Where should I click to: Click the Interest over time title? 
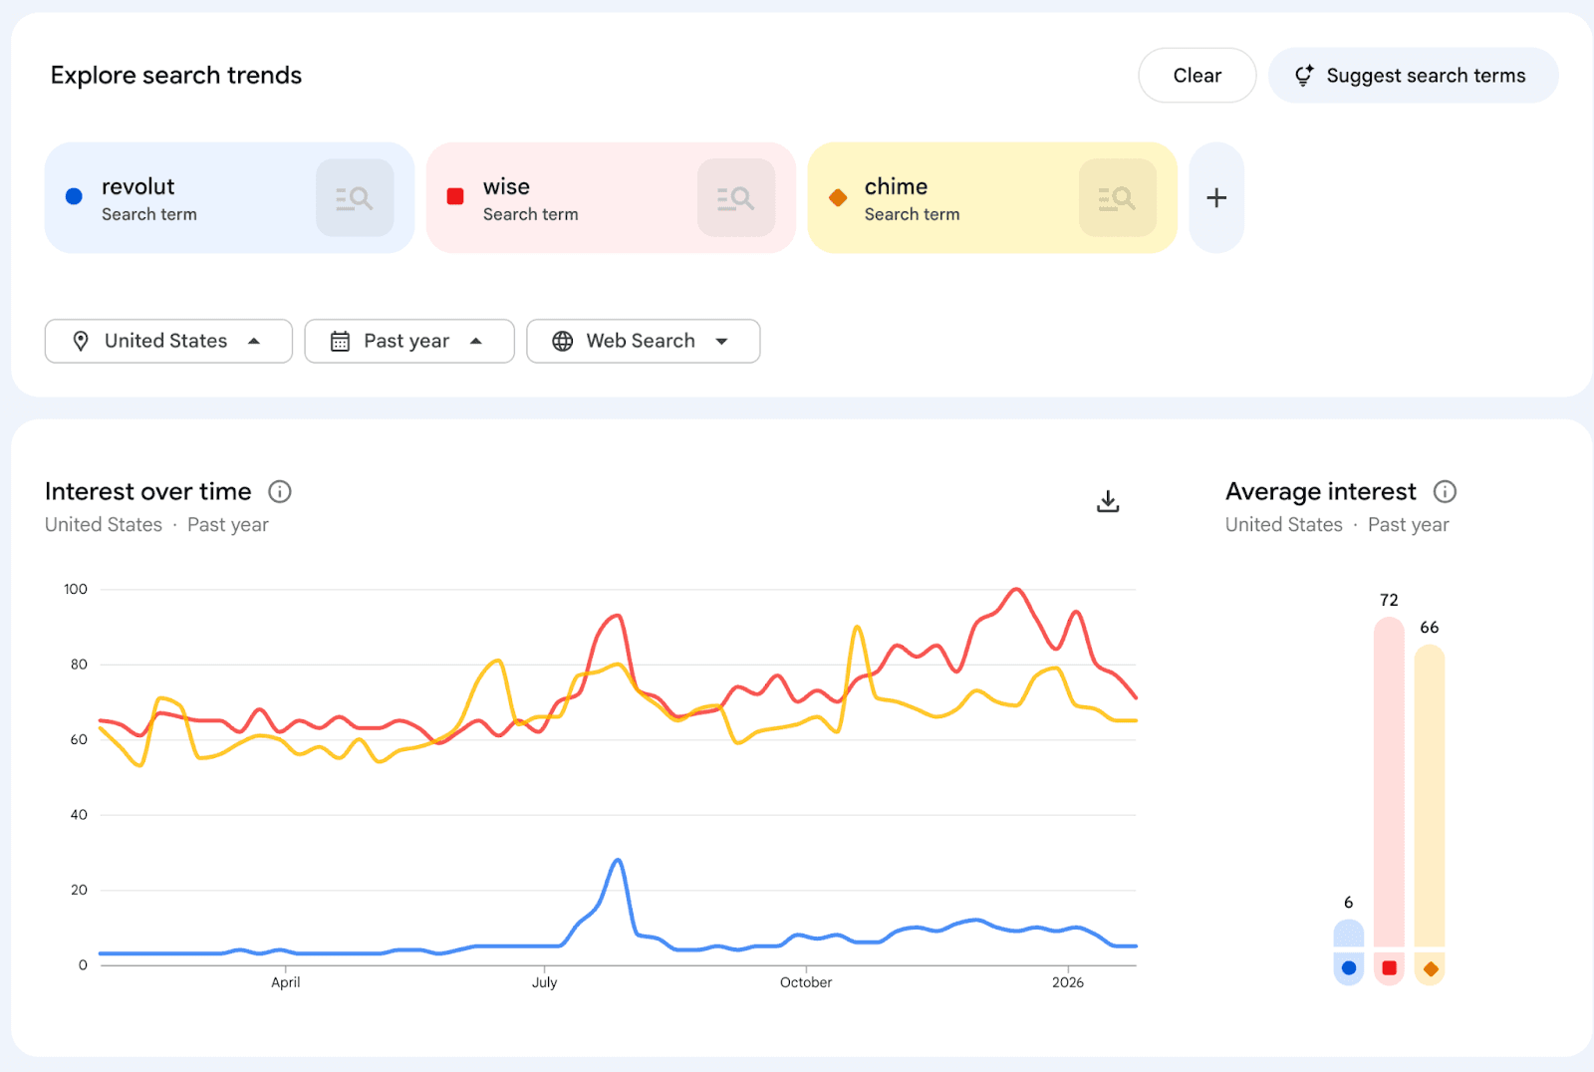[x=148, y=491]
